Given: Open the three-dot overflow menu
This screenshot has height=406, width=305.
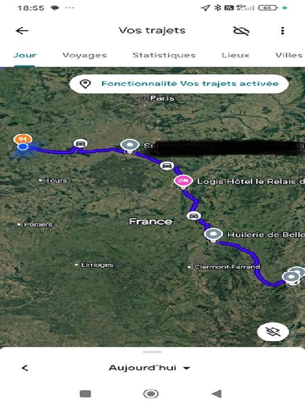Looking at the screenshot, I should (282, 31).
